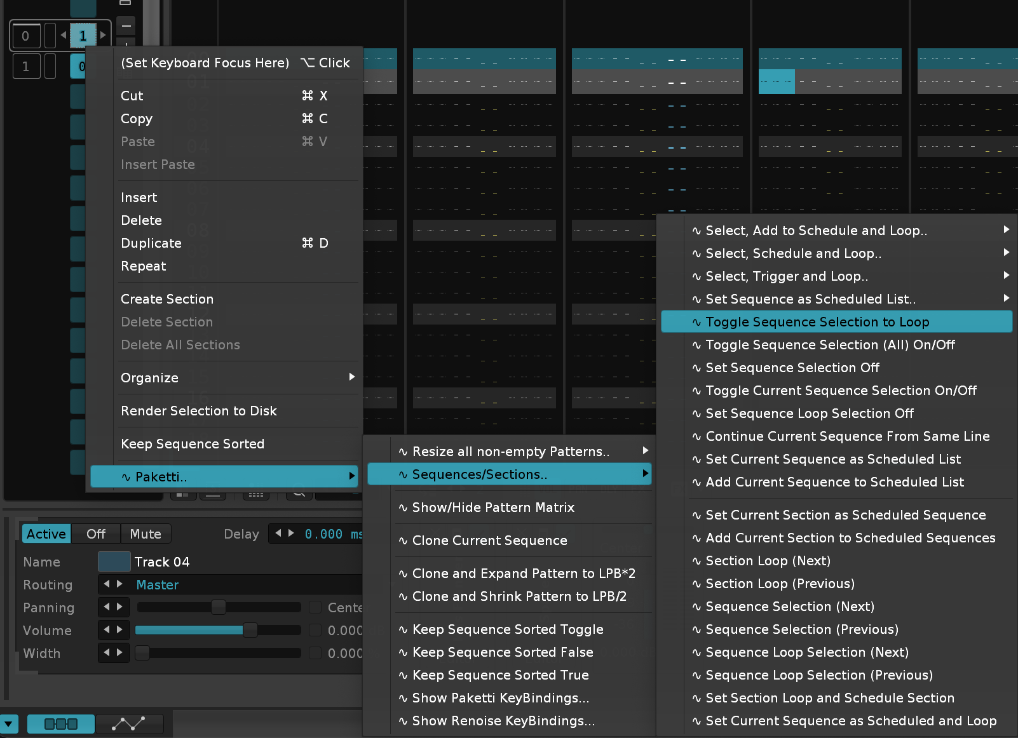Set track state to Off
The image size is (1018, 738).
(x=96, y=534)
